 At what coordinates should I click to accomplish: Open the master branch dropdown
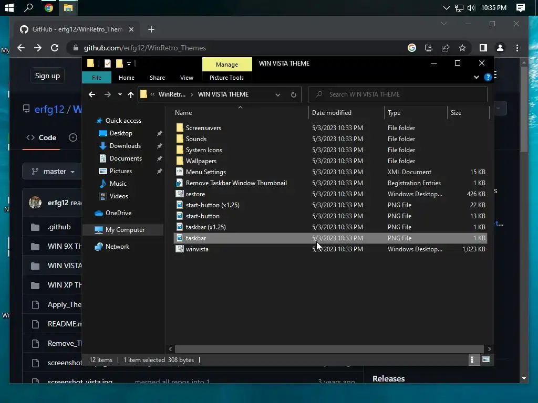pyautogui.click(x=53, y=172)
